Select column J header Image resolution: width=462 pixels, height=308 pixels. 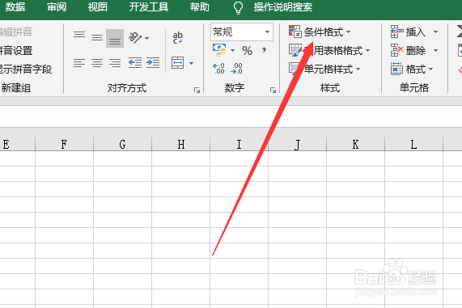(297, 144)
